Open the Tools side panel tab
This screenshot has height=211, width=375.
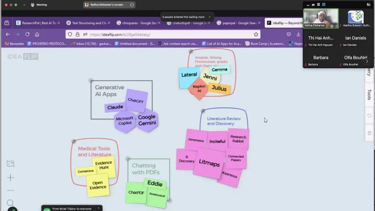[x=369, y=94]
